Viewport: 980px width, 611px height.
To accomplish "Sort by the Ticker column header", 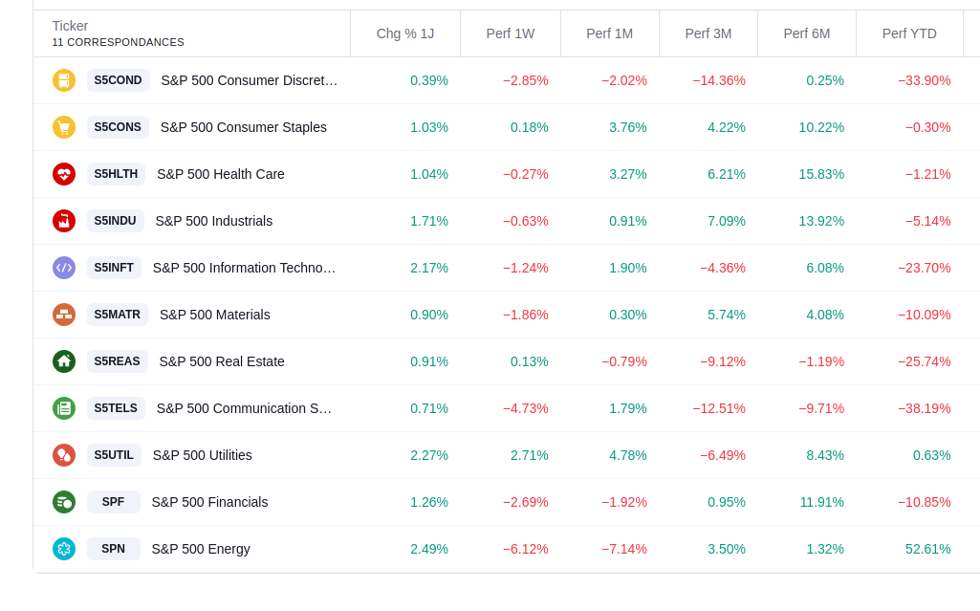I will pyautogui.click(x=70, y=26).
